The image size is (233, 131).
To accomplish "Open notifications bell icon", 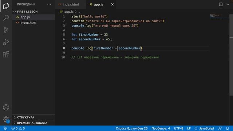I will pos(228,128).
